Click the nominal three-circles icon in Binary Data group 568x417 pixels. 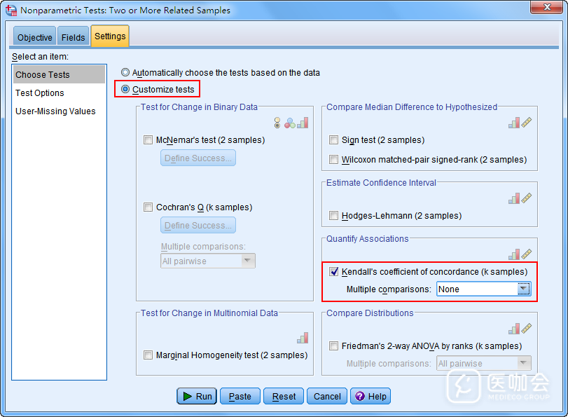[x=289, y=123]
